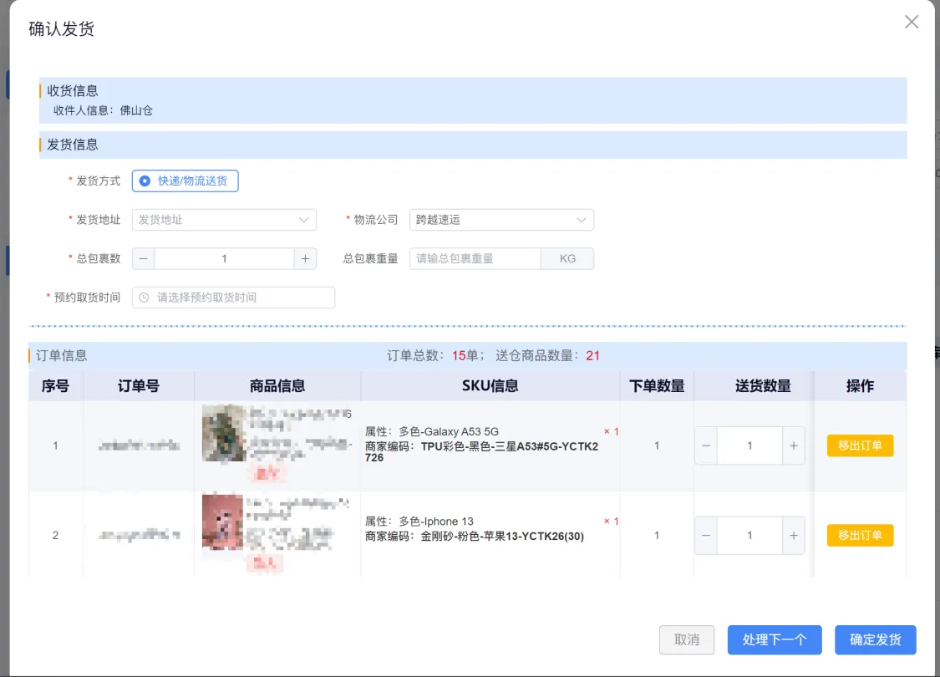
Task: Open the Galaxy A53 product thumbnail
Action: [224, 433]
